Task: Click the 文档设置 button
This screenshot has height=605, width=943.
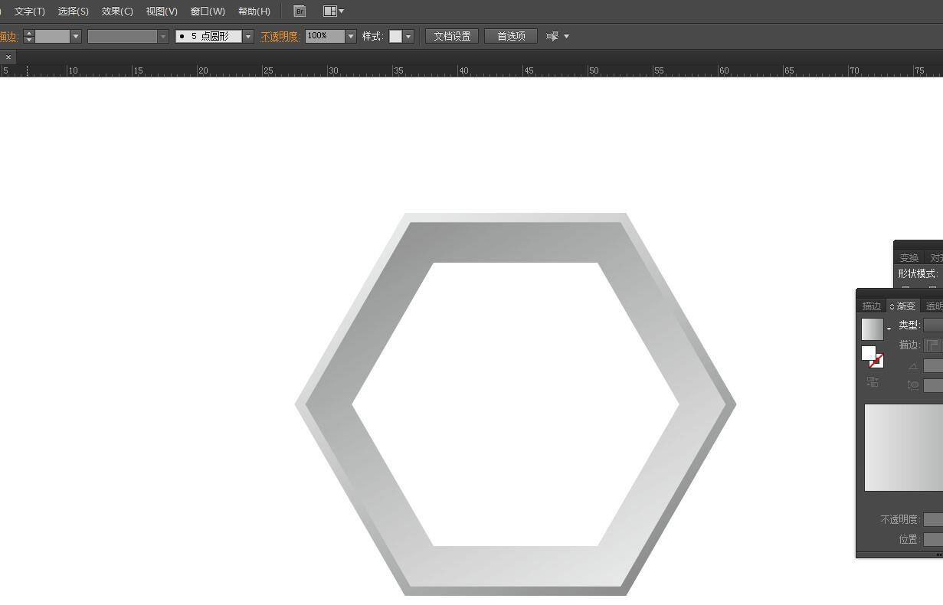Action: (452, 36)
